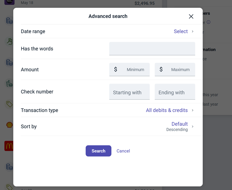Click the info icon in background panel

click(209, 22)
